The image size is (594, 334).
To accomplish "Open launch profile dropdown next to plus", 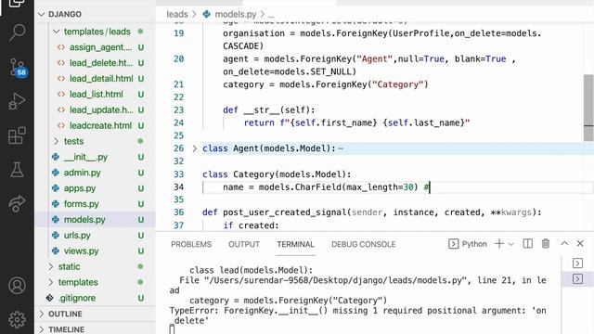I will coord(511,244).
